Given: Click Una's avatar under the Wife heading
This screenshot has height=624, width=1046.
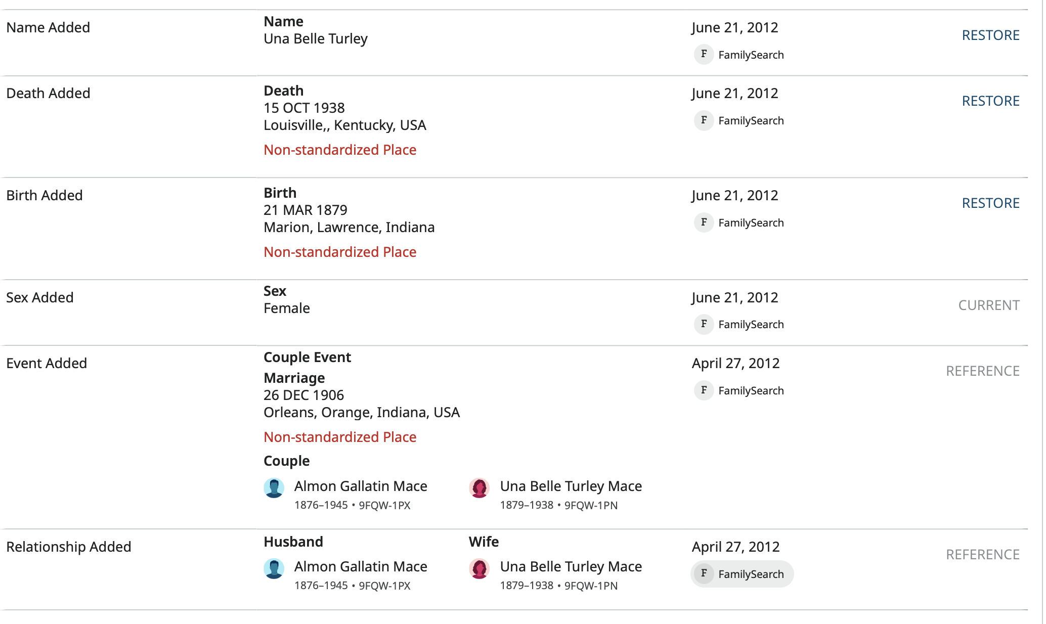Looking at the screenshot, I should tap(479, 568).
